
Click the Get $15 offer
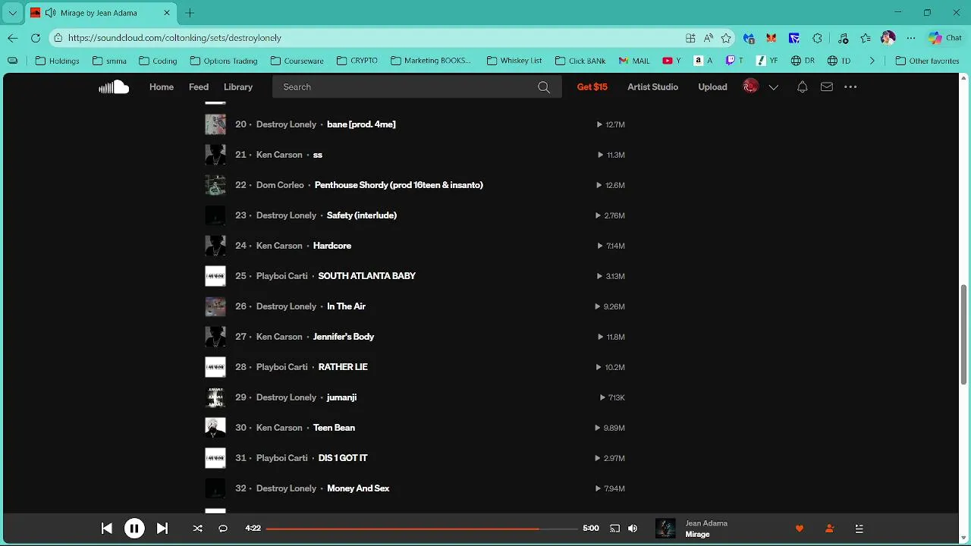592,87
